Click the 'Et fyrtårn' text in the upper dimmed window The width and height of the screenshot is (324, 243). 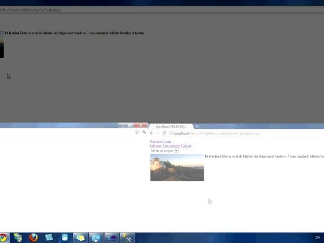click(12, 33)
